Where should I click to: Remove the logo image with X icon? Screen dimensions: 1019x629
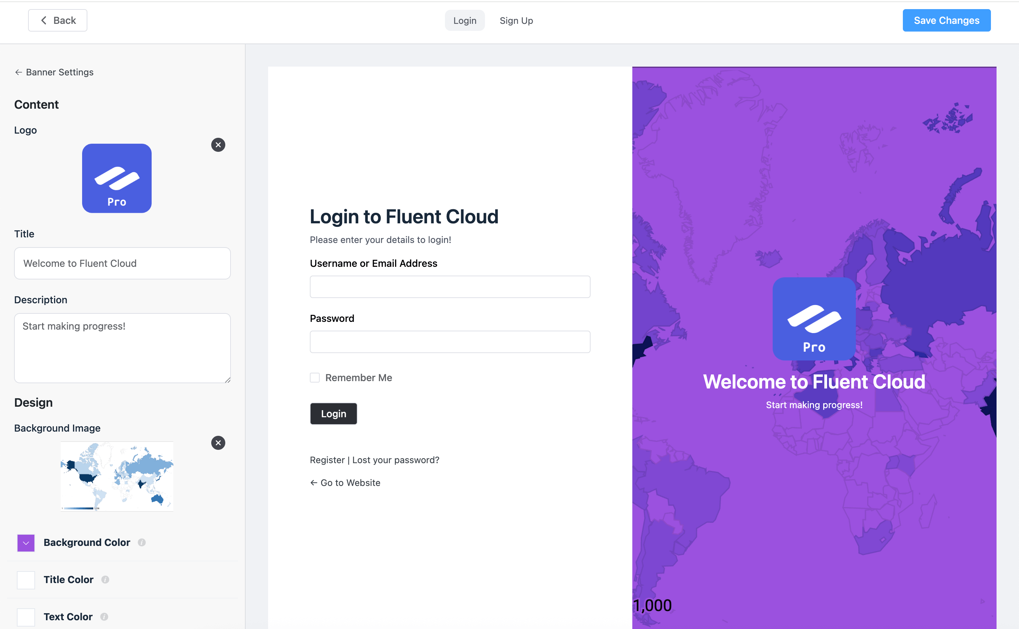(x=218, y=145)
